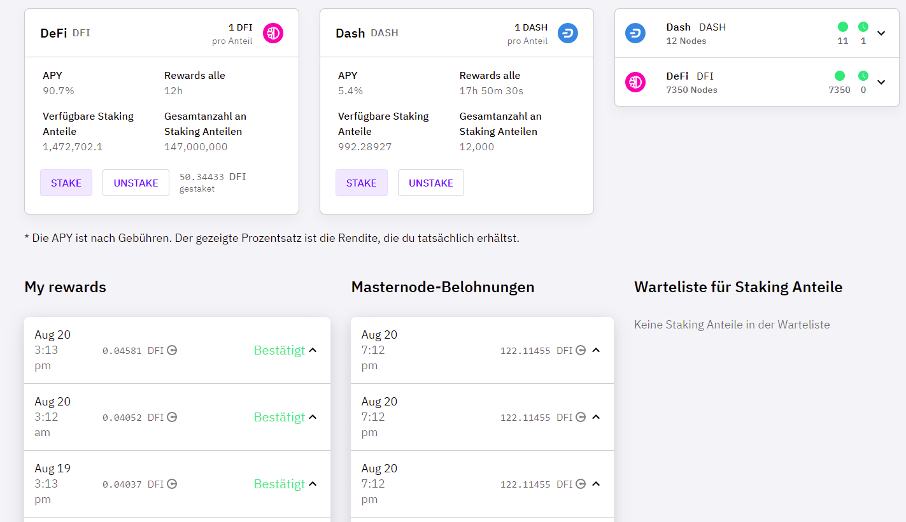Screen dimensions: 906x522
Task: Click the Aug 20 3:13 pm reward date
Action: (x=53, y=350)
